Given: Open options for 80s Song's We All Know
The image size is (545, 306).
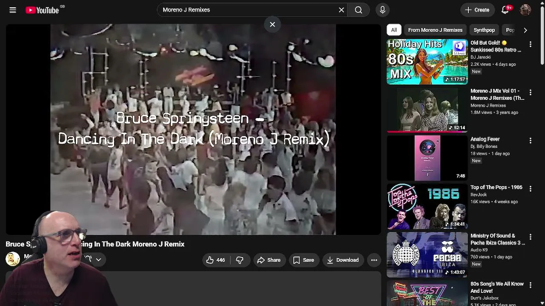Looking at the screenshot, I should click(x=530, y=285).
